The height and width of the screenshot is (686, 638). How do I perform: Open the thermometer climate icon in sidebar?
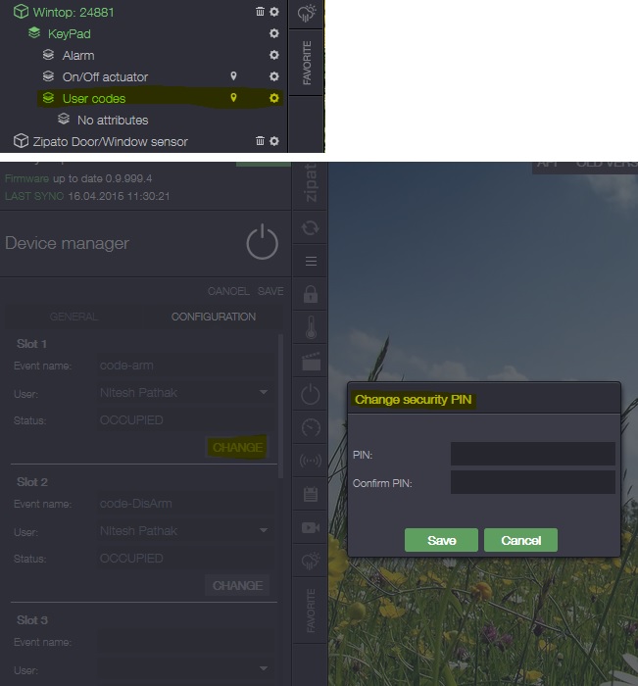point(311,328)
